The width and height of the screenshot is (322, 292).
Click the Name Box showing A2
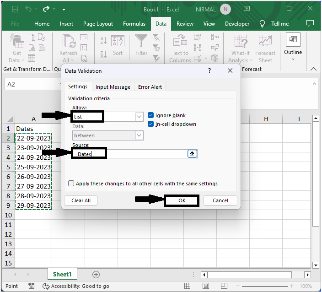coord(32,84)
